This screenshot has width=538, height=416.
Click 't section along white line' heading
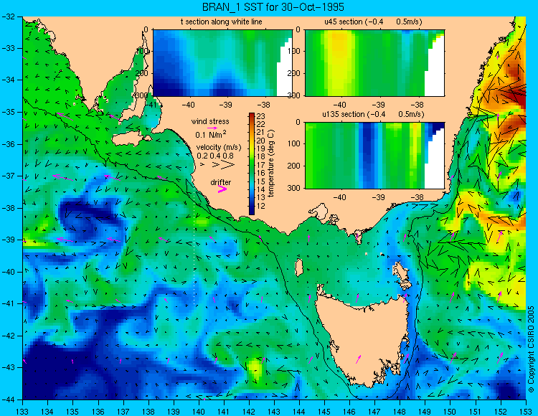[222, 22]
